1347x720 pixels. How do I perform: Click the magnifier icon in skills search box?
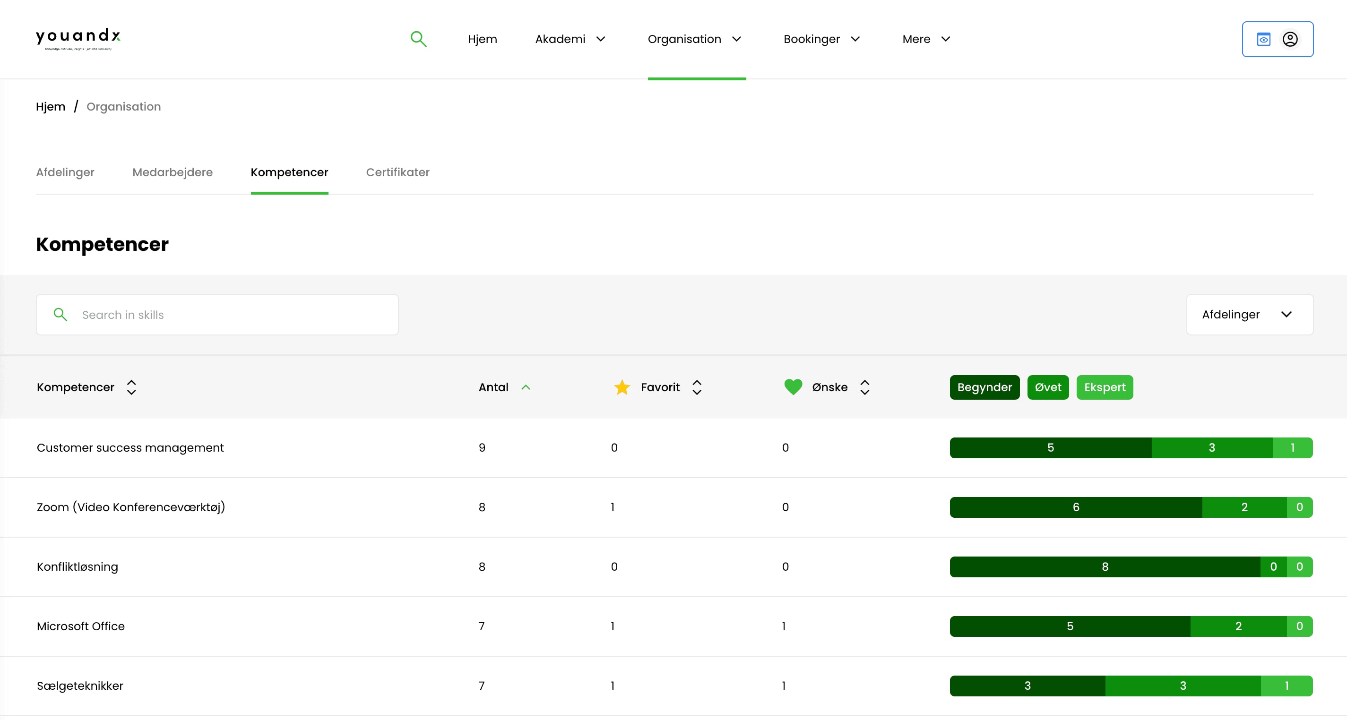click(x=60, y=314)
